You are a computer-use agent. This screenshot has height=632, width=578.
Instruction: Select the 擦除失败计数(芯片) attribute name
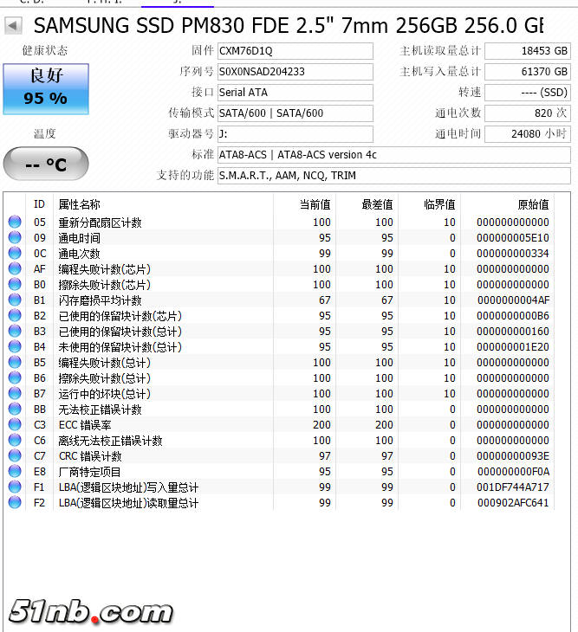105,285
